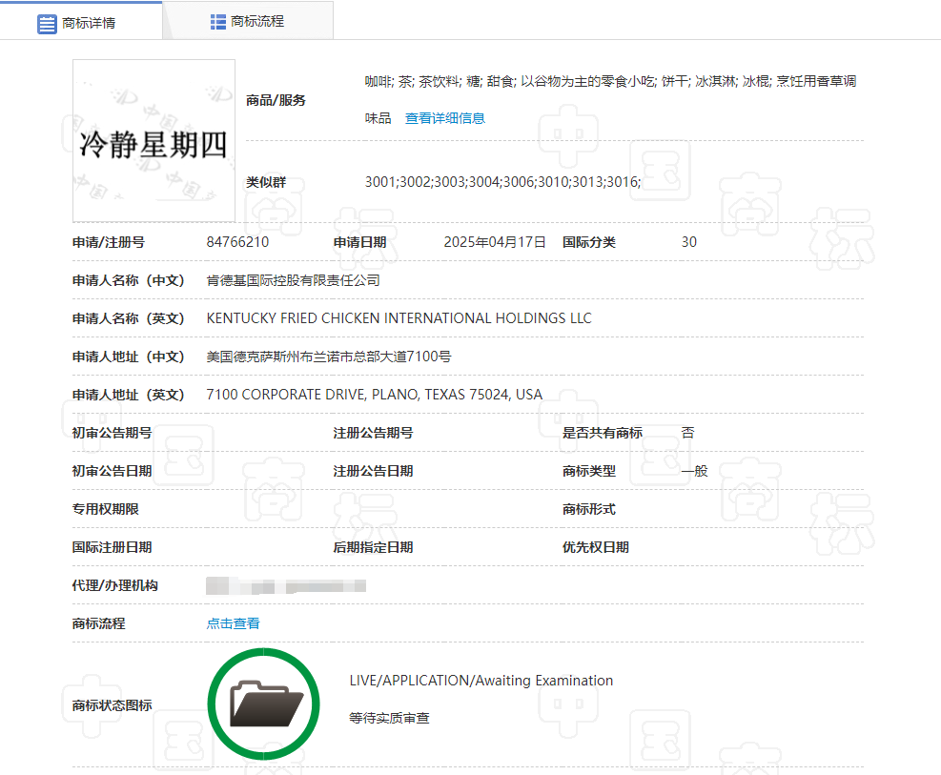Viewport: 941px width, 775px height.
Task: Click the blurred agency name field
Action: (286, 585)
